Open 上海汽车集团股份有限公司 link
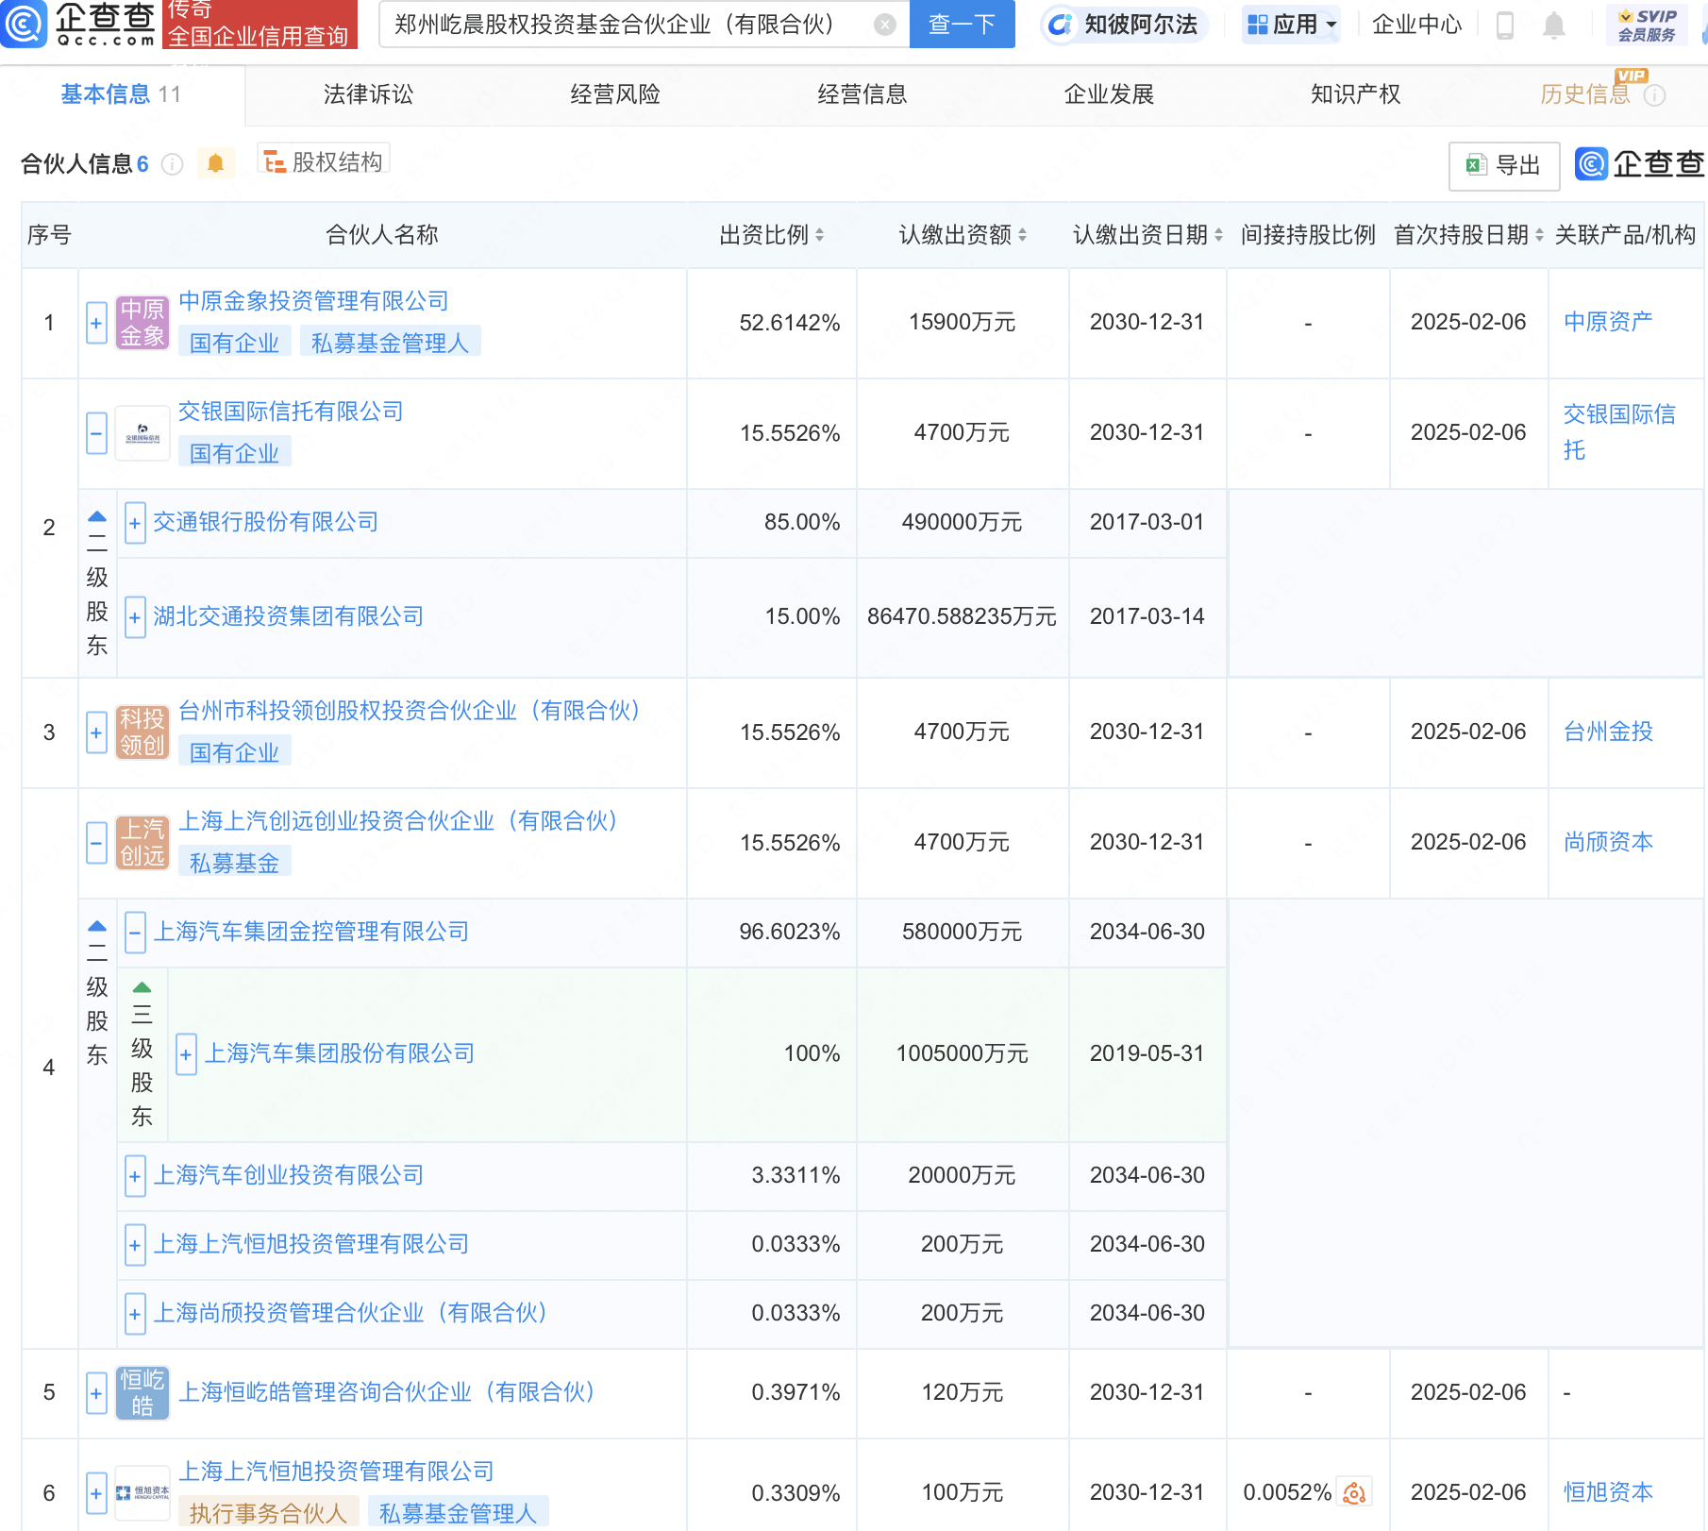This screenshot has height=1531, width=1708. coord(340,1053)
